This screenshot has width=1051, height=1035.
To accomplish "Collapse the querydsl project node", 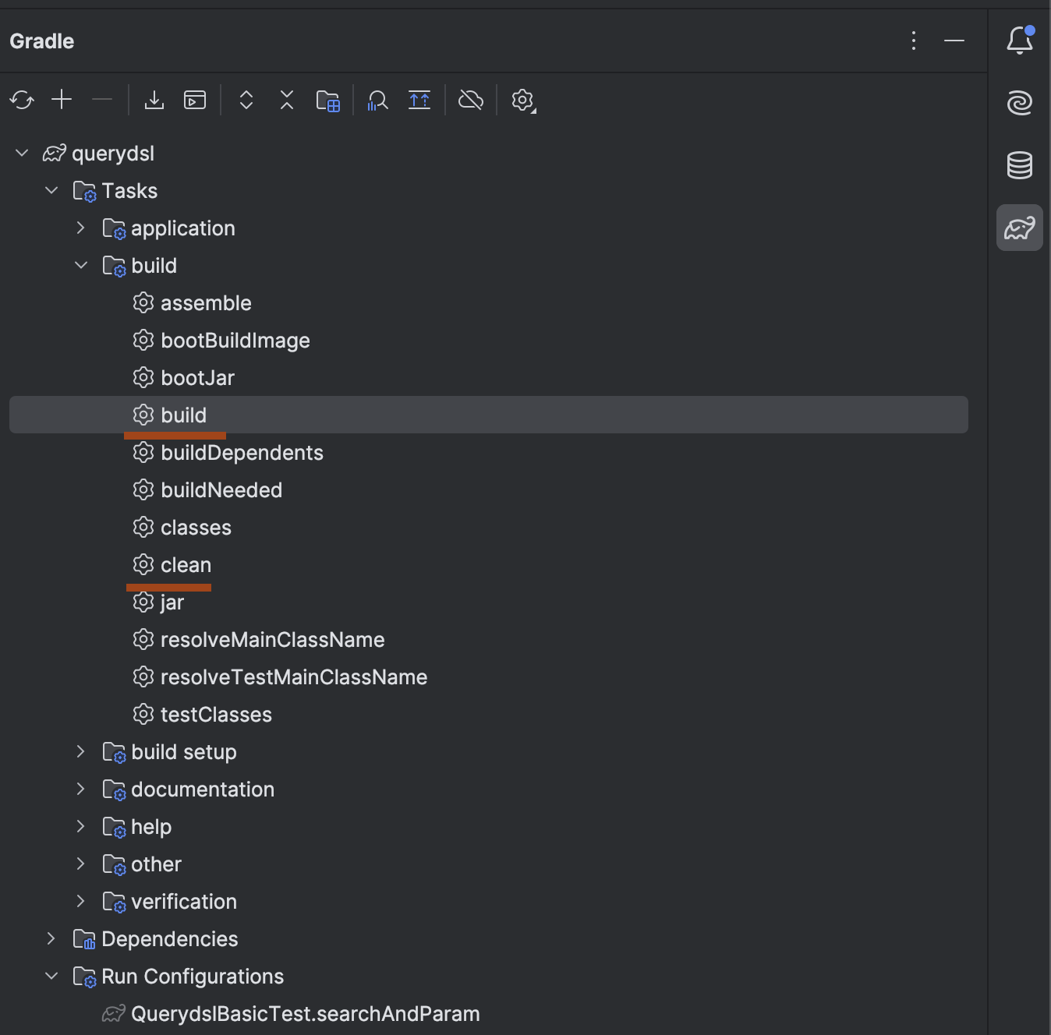I will 22,153.
